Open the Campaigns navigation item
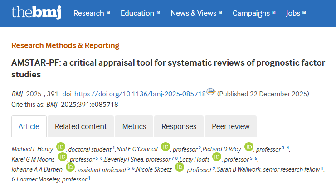This screenshot has height=186, width=336. [251, 13]
